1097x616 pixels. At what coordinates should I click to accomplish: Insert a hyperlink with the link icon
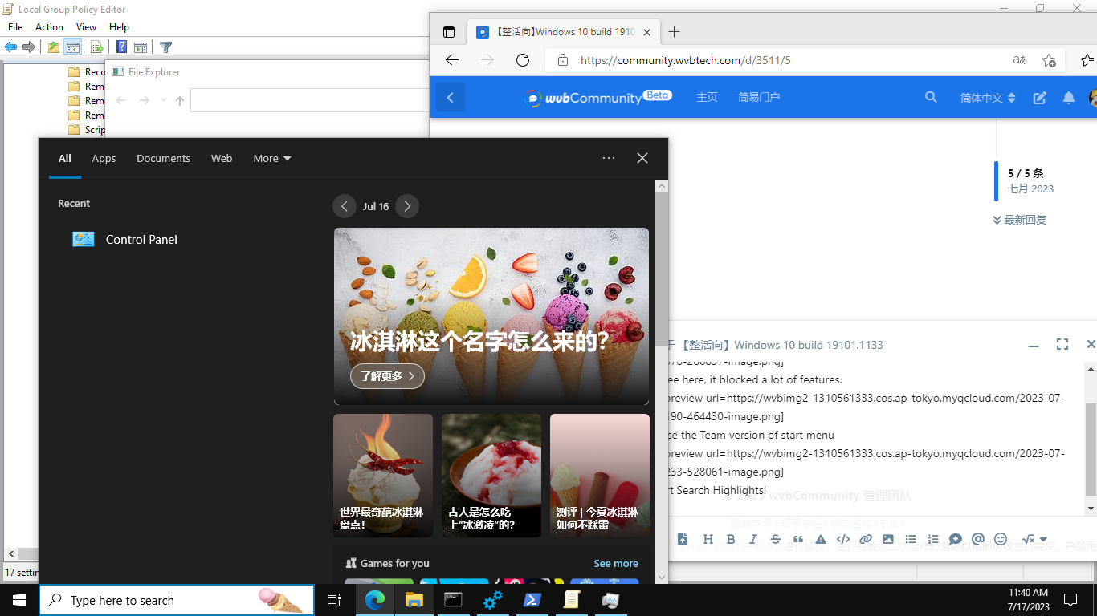coord(866,539)
